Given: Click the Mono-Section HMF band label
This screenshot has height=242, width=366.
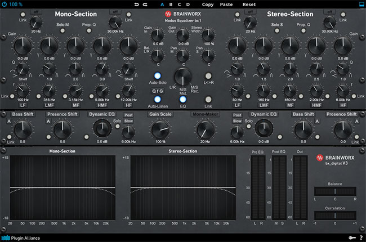Looking at the screenshot, I should (x=102, y=105).
